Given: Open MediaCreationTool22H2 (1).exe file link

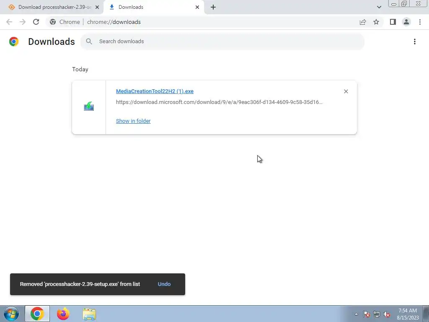Looking at the screenshot, I should [x=155, y=91].
